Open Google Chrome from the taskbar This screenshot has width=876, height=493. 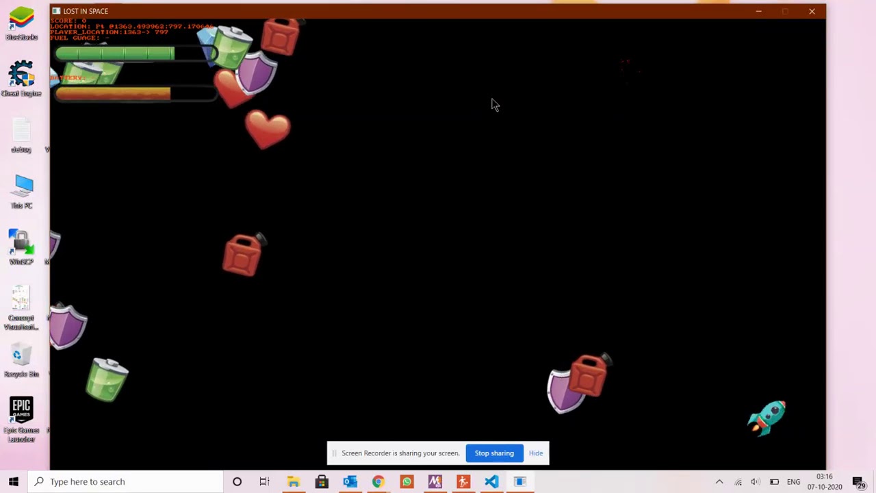point(378,481)
